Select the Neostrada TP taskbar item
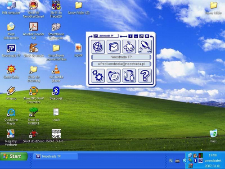The height and width of the screenshot is (169, 225). (x=55, y=156)
